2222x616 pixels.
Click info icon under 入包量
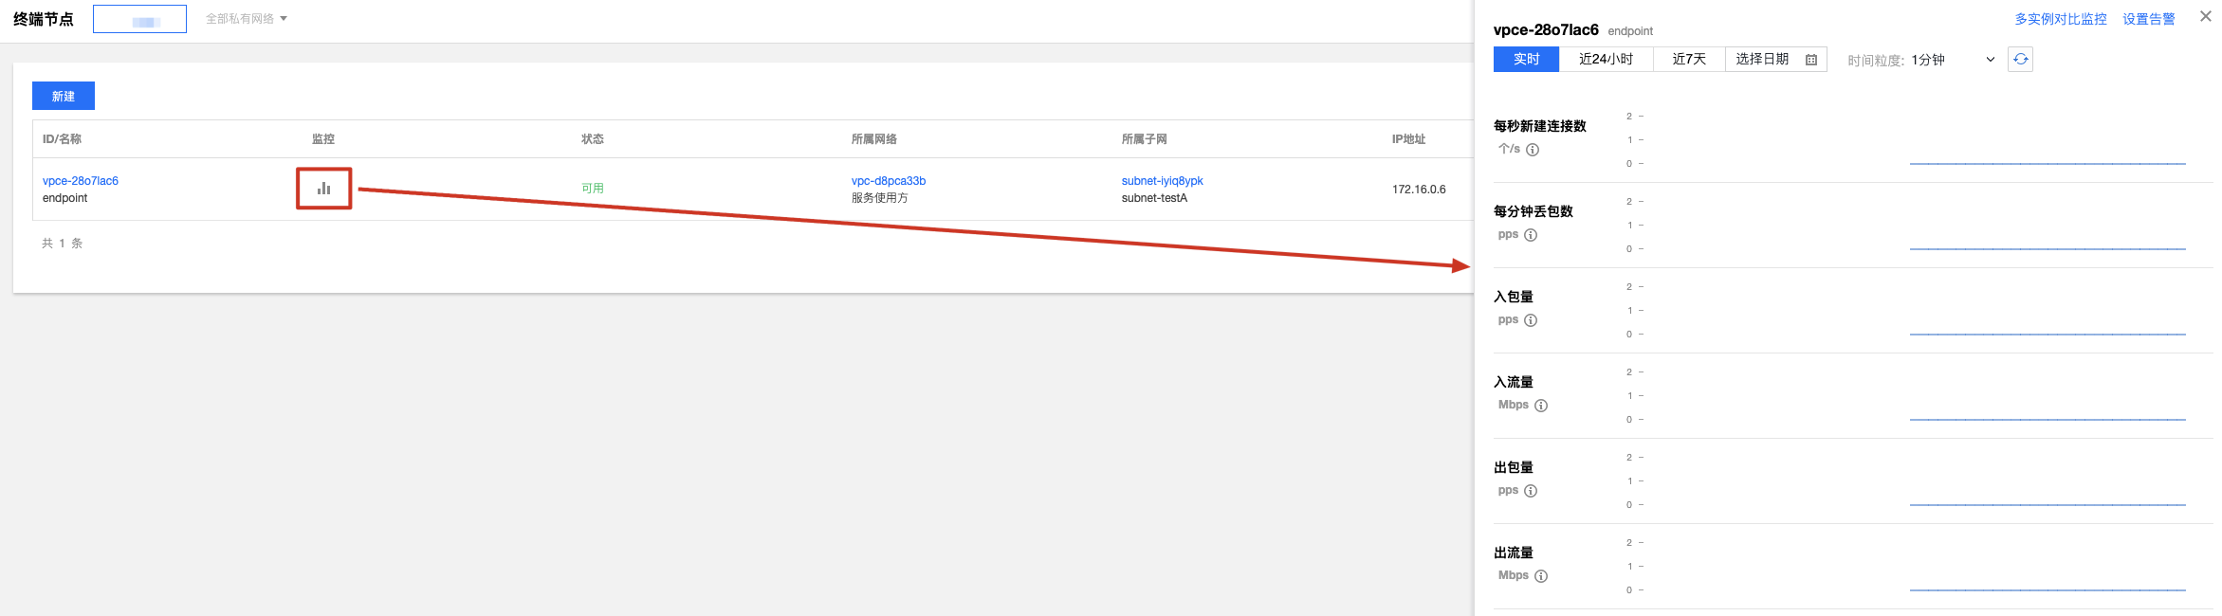click(1531, 320)
